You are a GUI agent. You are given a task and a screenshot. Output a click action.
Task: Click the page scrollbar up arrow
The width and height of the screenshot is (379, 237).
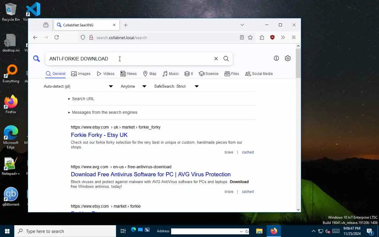pos(298,46)
